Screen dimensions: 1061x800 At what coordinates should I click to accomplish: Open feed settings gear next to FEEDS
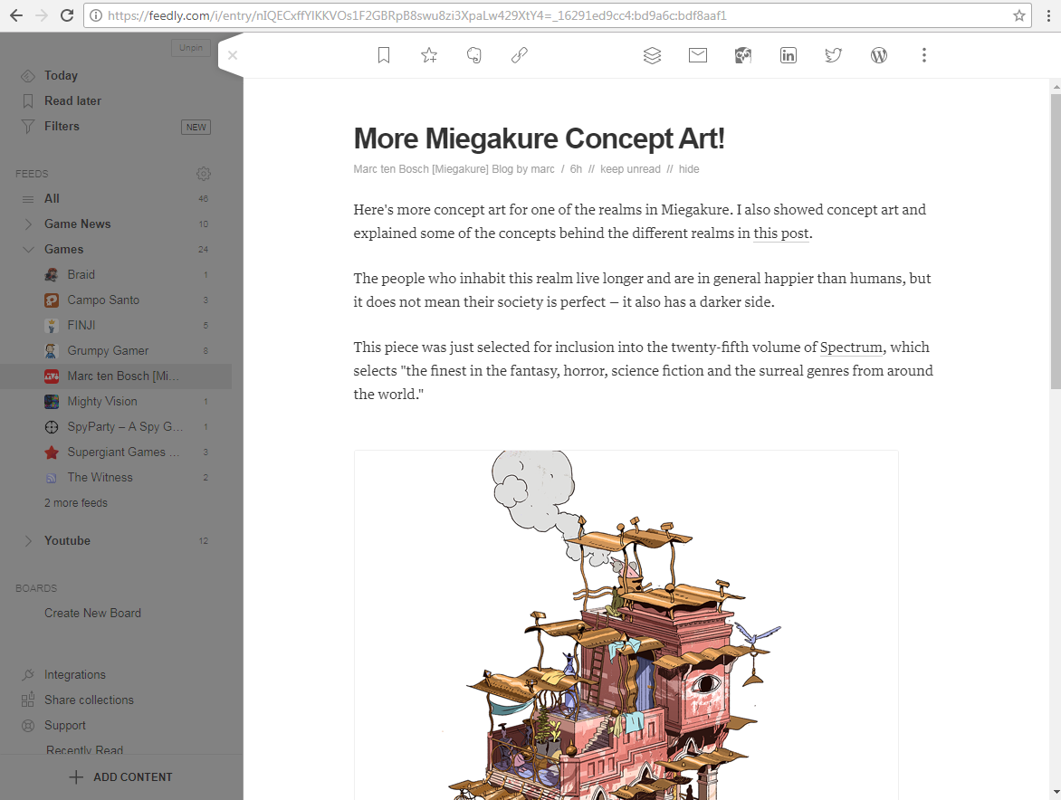[x=204, y=174]
